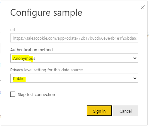Screen dimensions: 149x127
Task: Click the Privacy level setting label
Action: coord(46,70)
